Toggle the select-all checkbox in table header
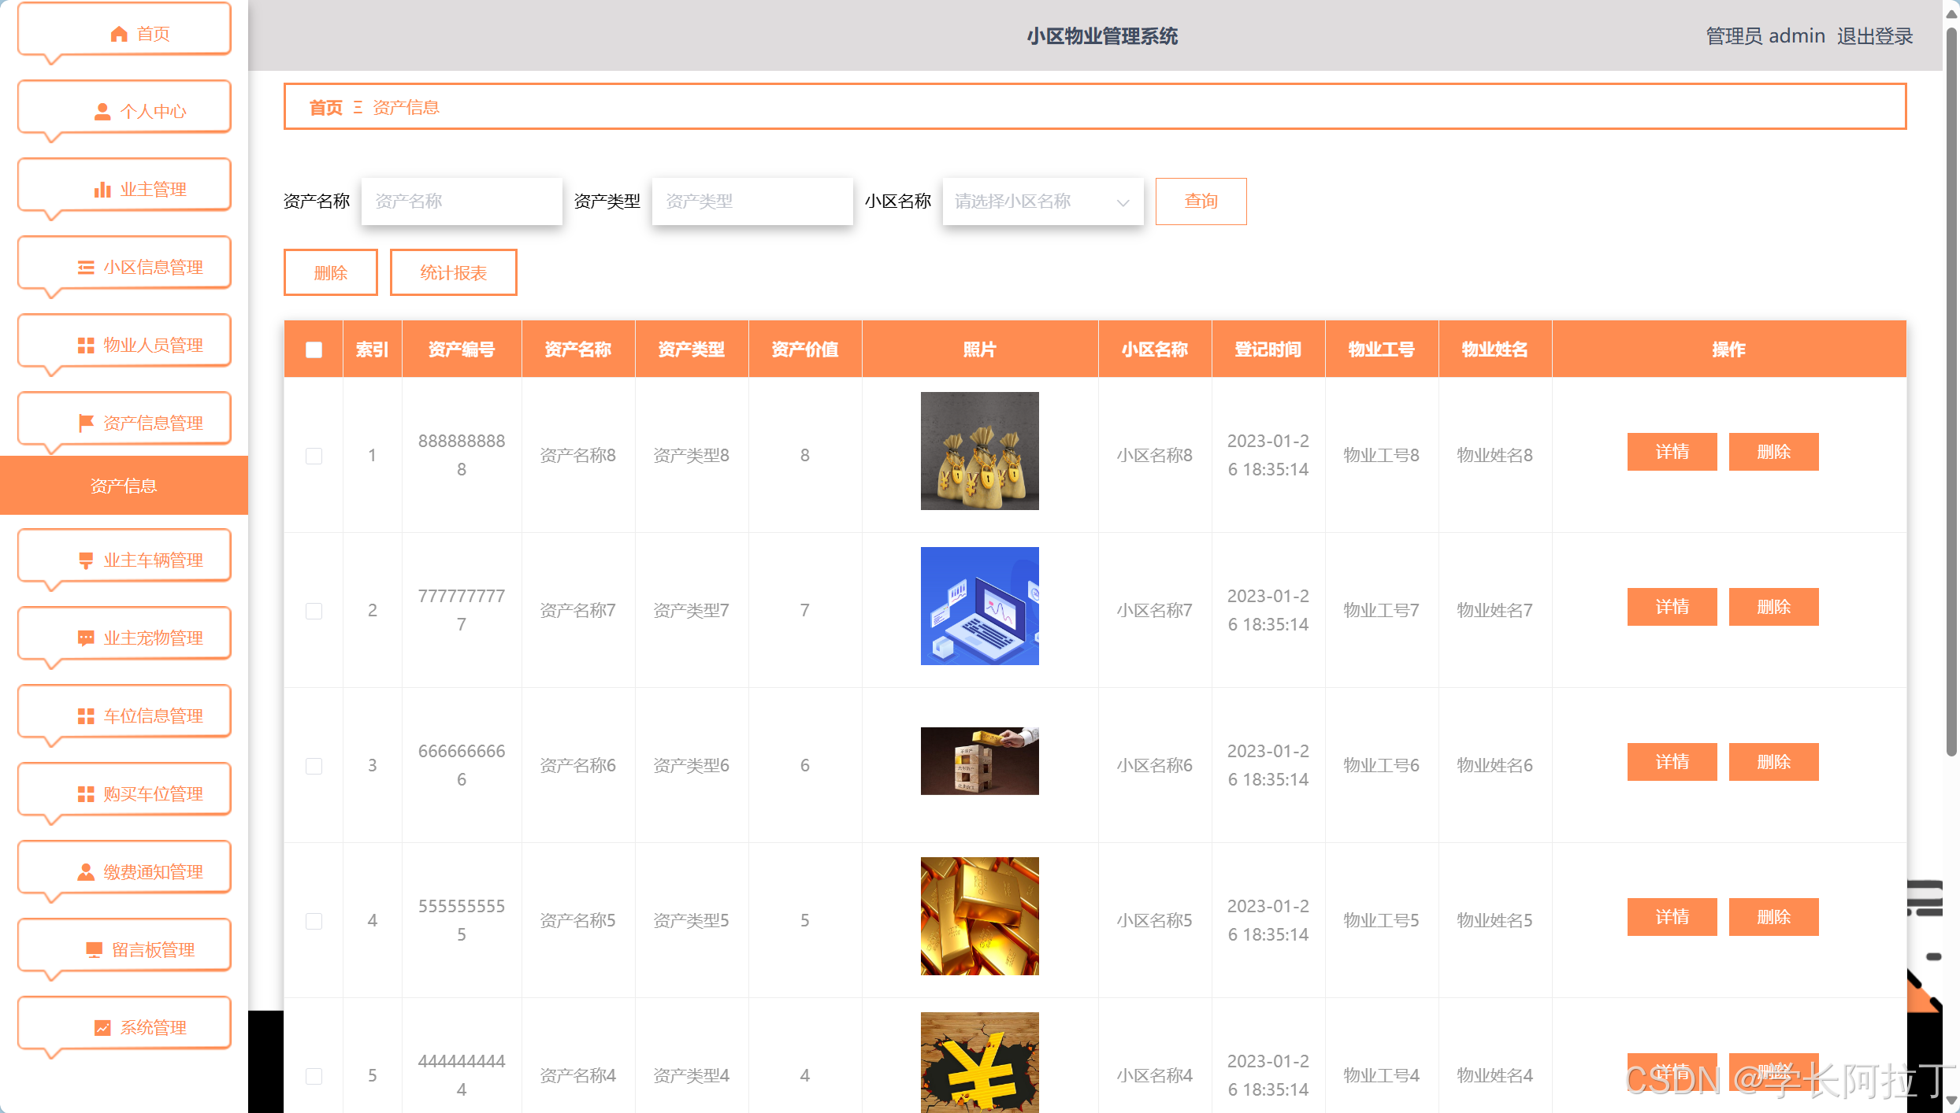 [x=314, y=349]
